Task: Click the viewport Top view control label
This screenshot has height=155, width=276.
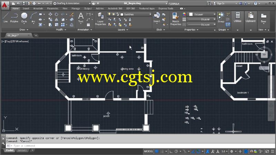Action: pyautogui.click(x=8, y=41)
